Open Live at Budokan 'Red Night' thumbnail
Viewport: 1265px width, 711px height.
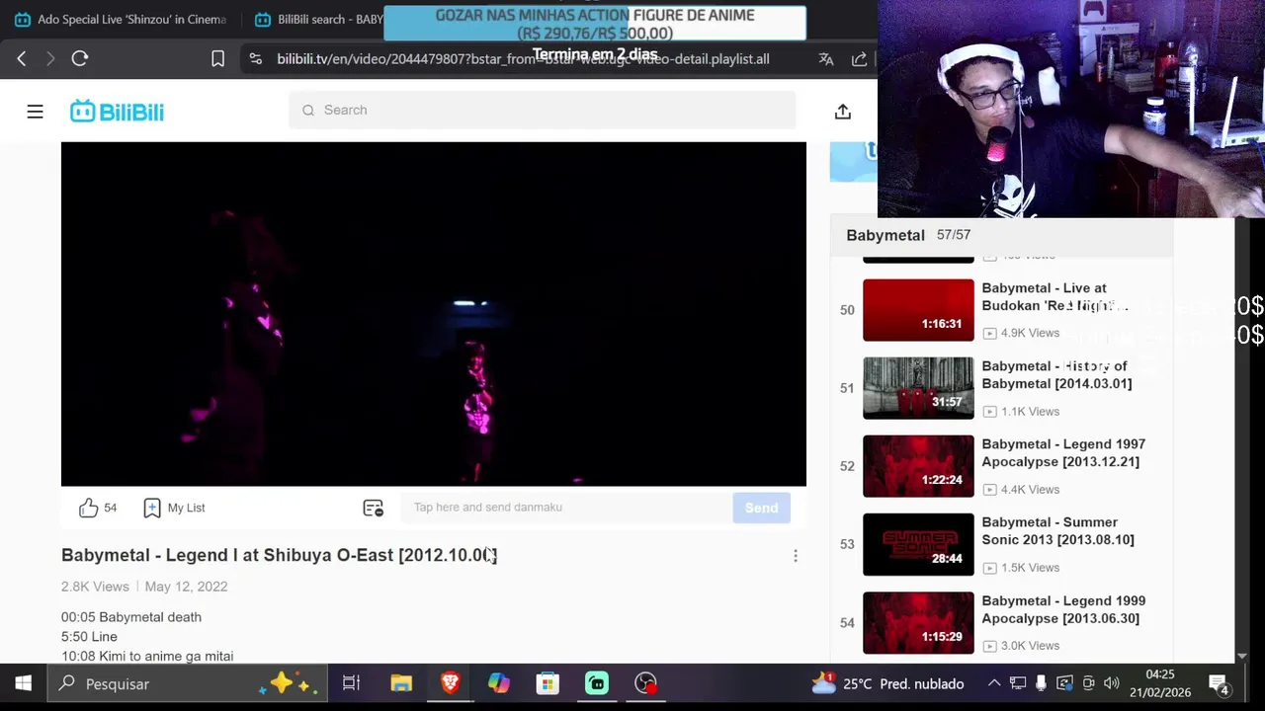tap(918, 310)
